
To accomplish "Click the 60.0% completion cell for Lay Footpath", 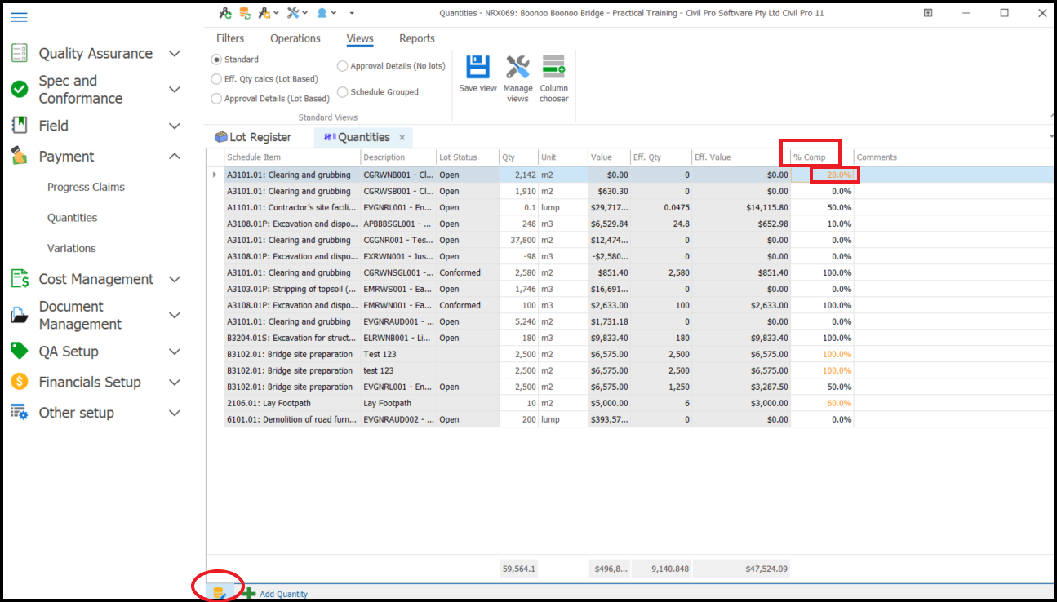I will coord(822,403).
